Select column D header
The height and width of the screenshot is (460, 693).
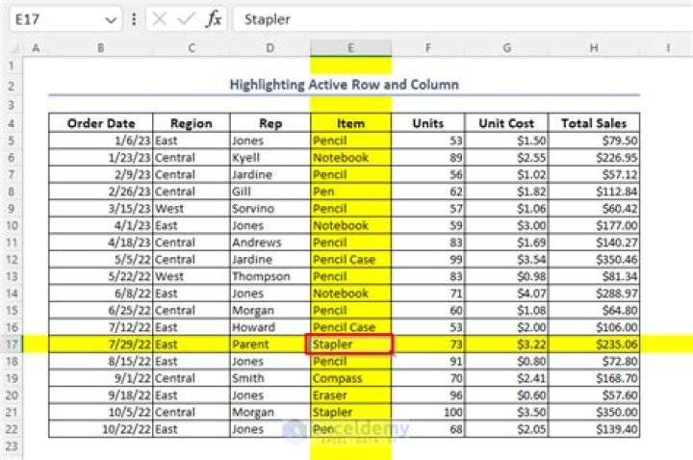(x=270, y=48)
